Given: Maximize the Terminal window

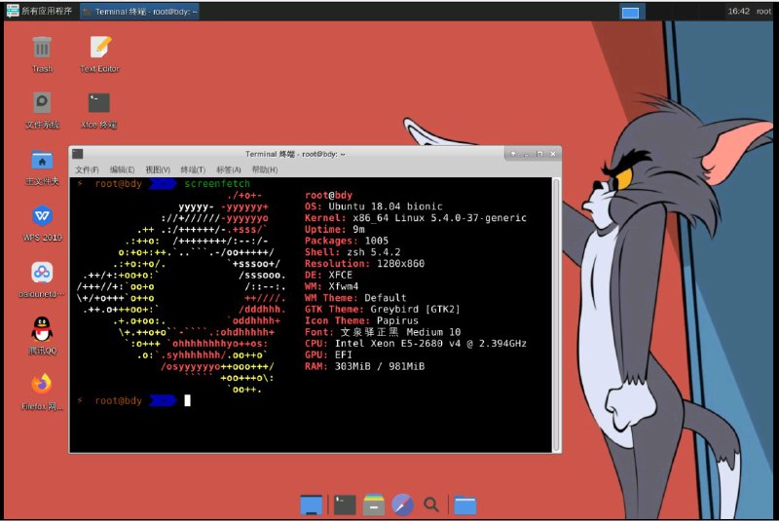Looking at the screenshot, I should point(539,154).
